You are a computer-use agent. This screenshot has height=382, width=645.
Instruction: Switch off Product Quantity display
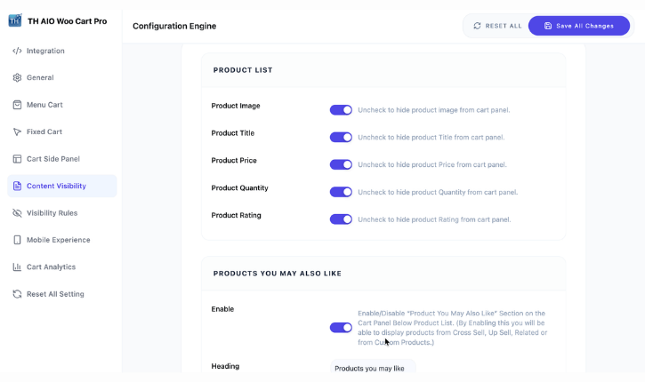coord(341,192)
